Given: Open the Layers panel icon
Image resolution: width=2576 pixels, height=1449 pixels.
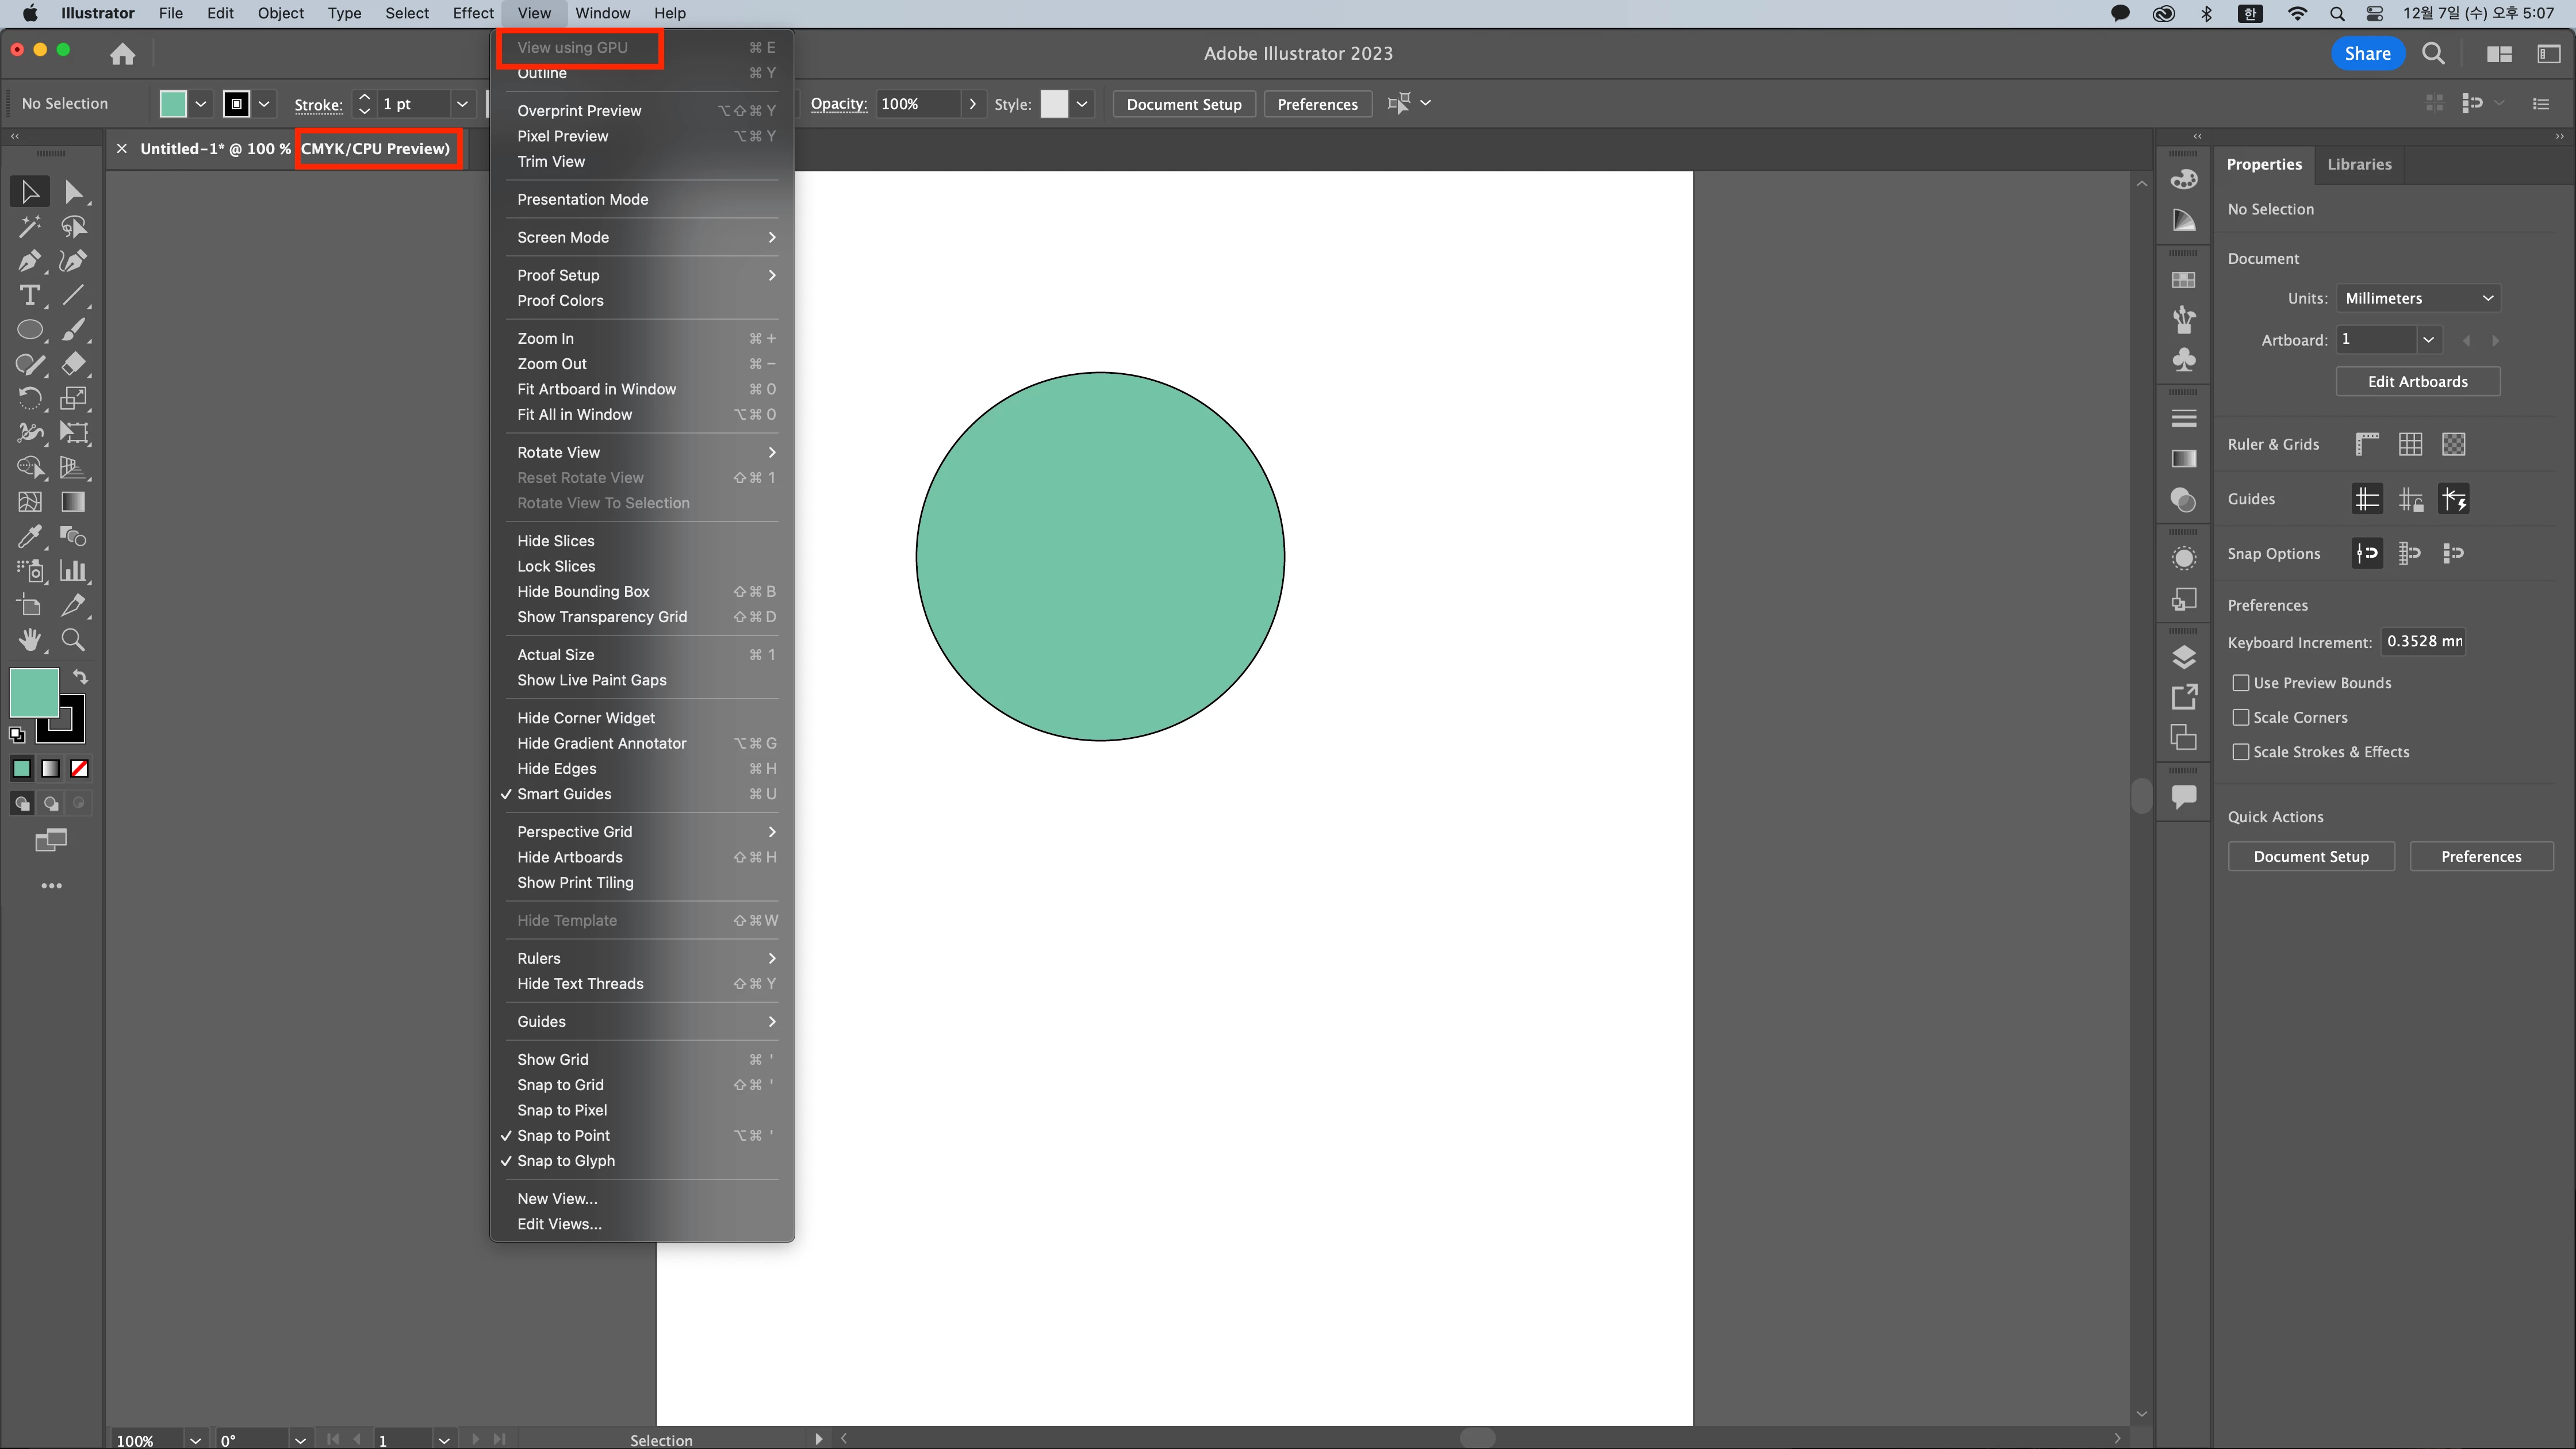Looking at the screenshot, I should point(2184,657).
